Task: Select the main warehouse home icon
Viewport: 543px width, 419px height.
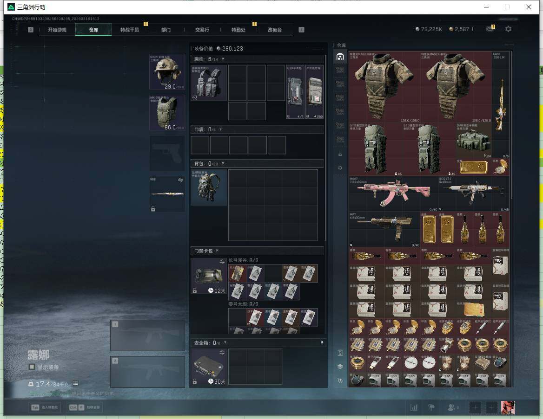Action: click(340, 57)
